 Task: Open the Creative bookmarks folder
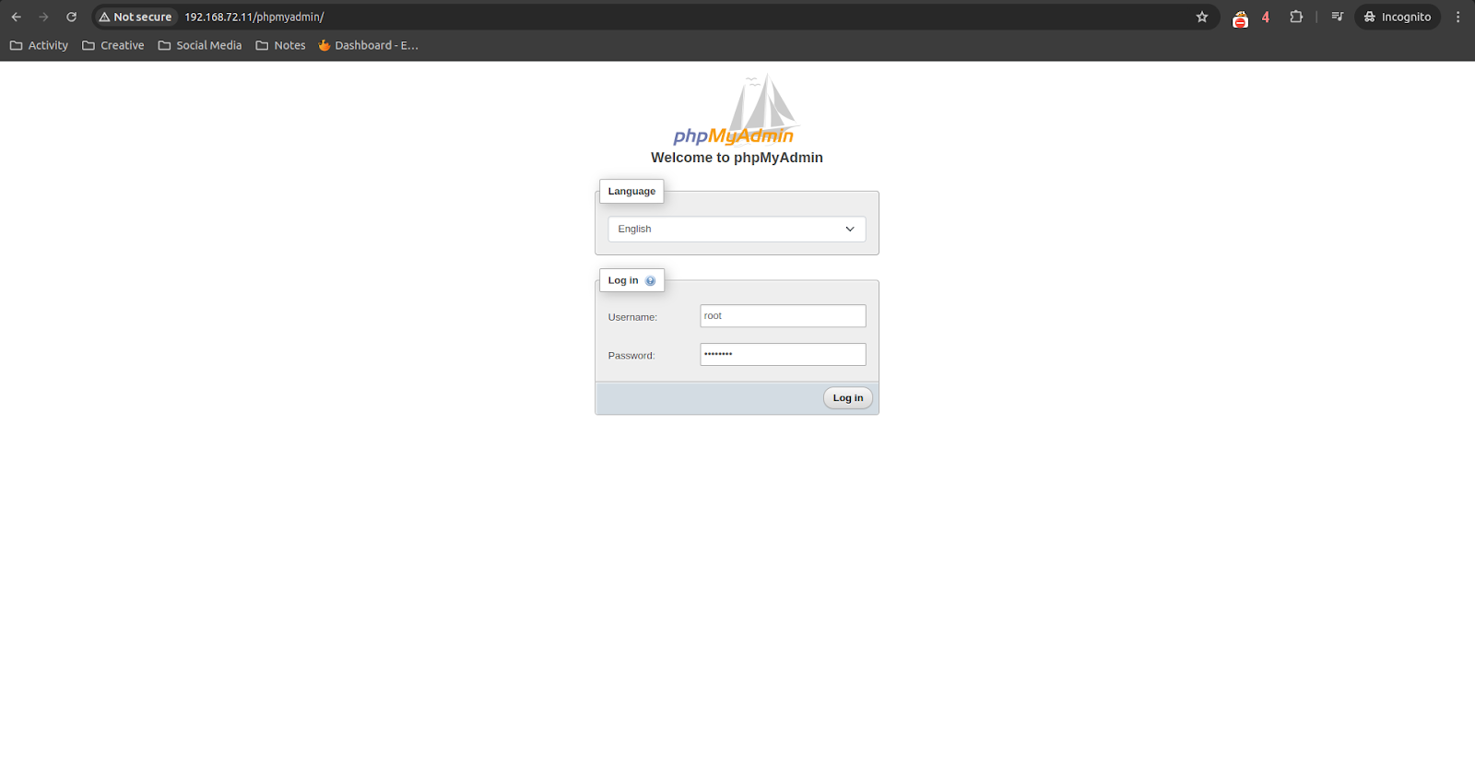point(113,45)
